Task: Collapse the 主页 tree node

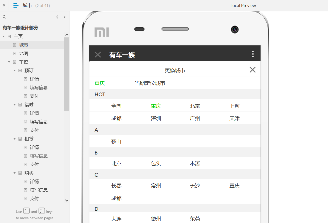Action: point(4,36)
